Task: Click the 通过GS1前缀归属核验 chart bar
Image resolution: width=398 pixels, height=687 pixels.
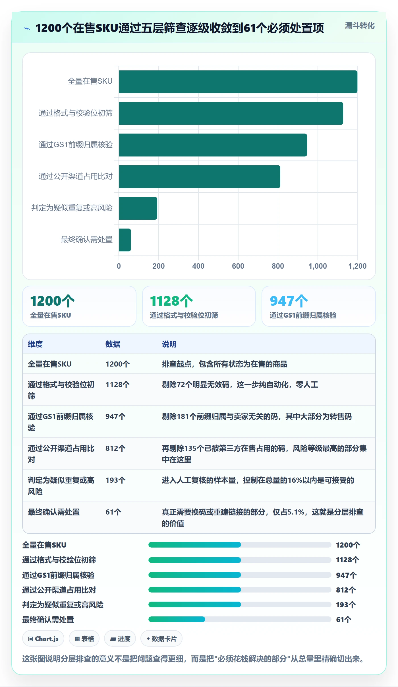Action: (x=213, y=145)
